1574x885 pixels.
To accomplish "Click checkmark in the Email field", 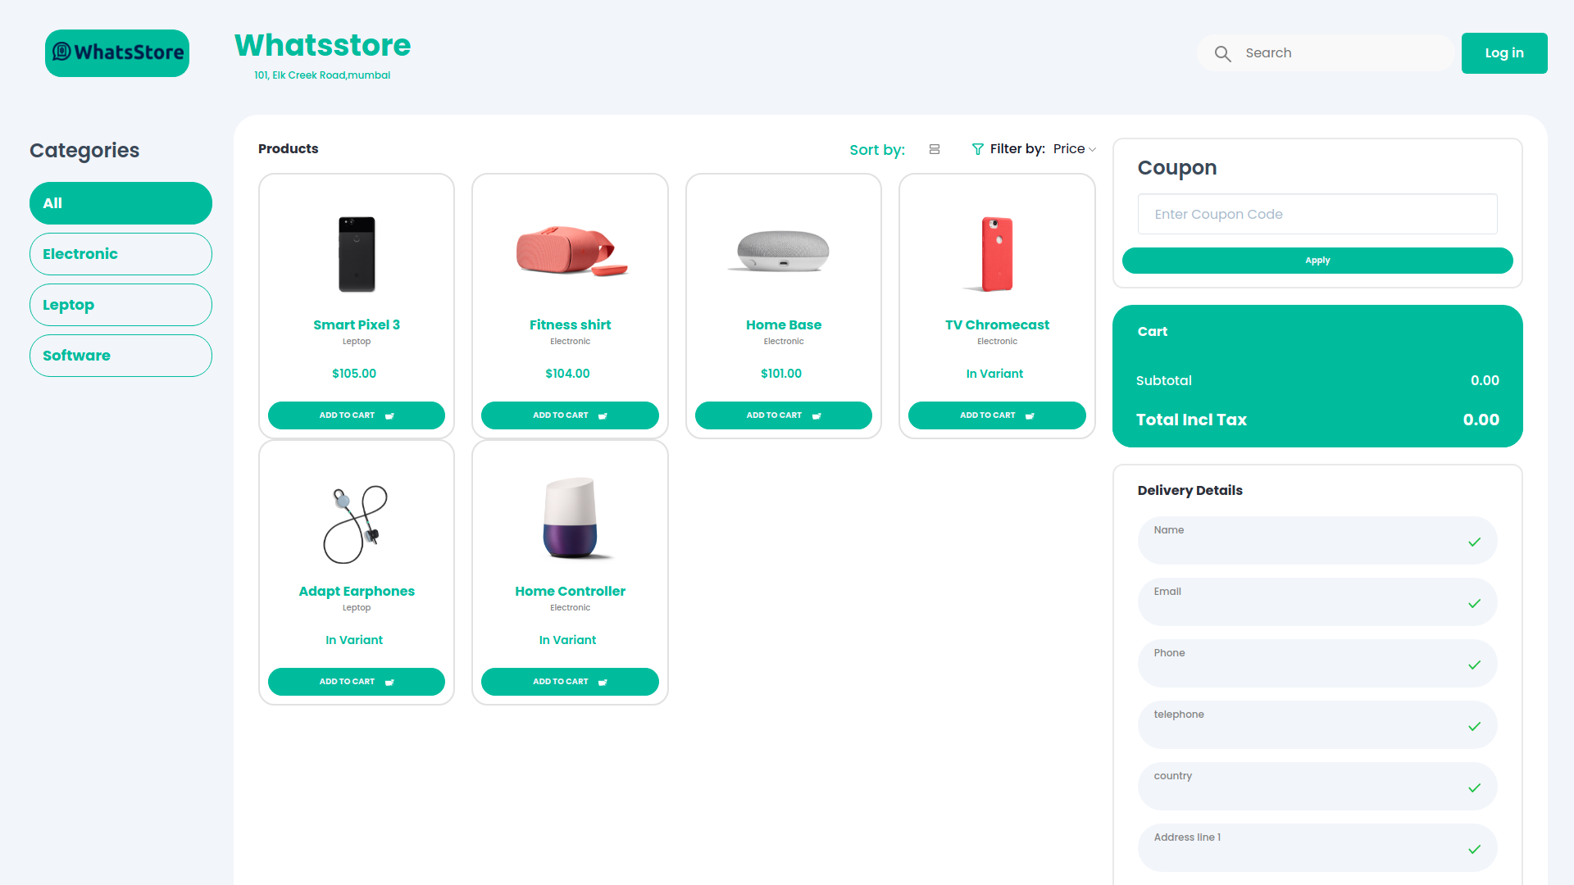I will click(1474, 604).
